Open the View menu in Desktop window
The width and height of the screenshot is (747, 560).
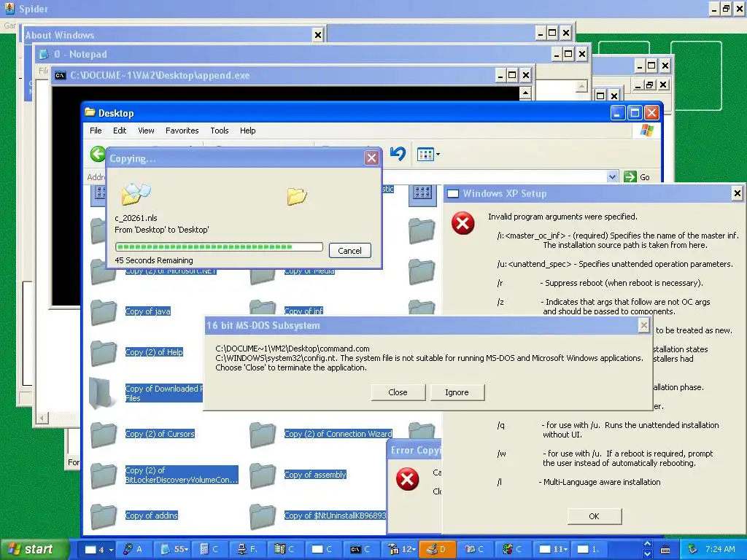click(146, 131)
